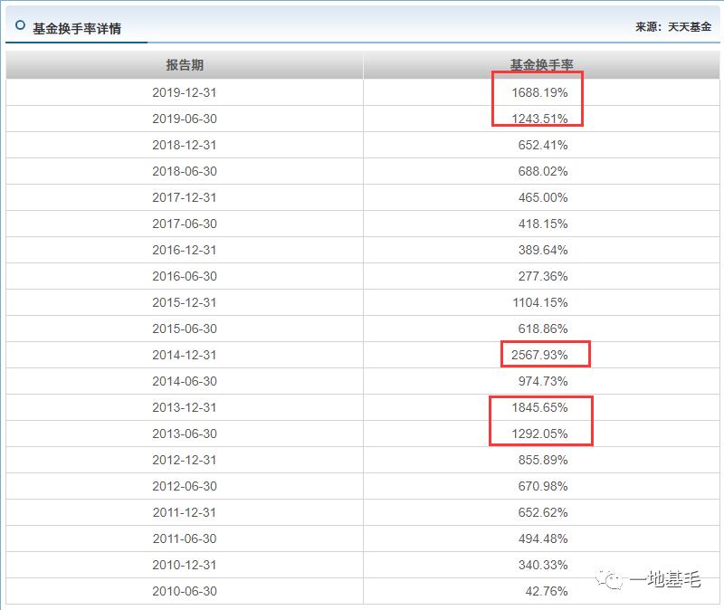
Task: Select the 2013-12-31 report date cell
Action: click(x=185, y=408)
